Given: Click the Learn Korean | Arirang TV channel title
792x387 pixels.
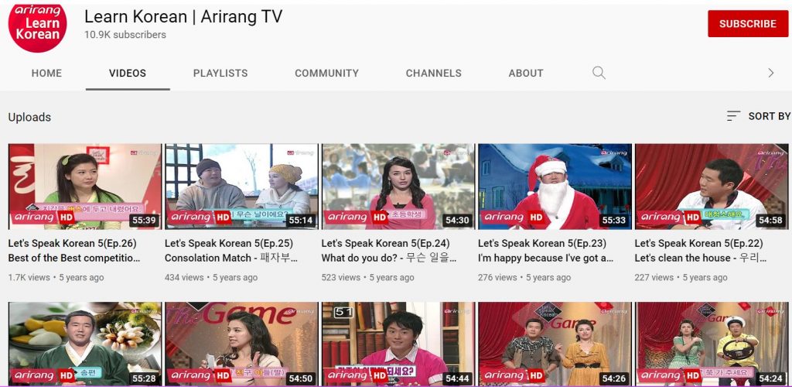Looking at the screenshot, I should click(183, 17).
